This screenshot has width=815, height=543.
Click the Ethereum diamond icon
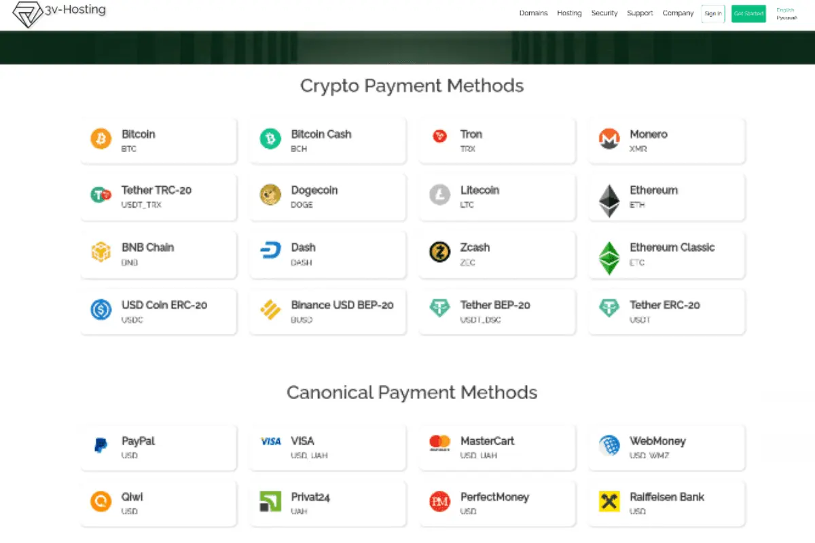click(609, 201)
